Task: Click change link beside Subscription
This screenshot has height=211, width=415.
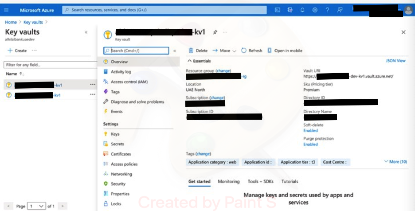Action: click(217, 98)
